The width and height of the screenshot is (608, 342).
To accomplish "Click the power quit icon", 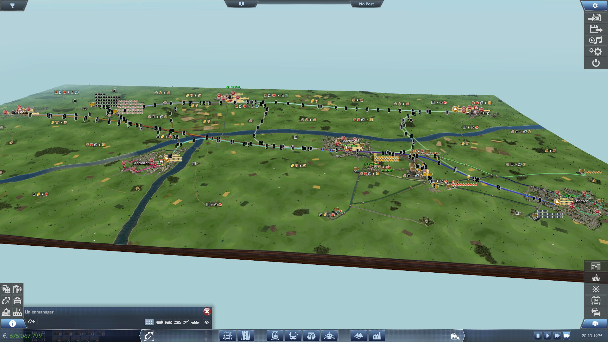I will point(596,63).
